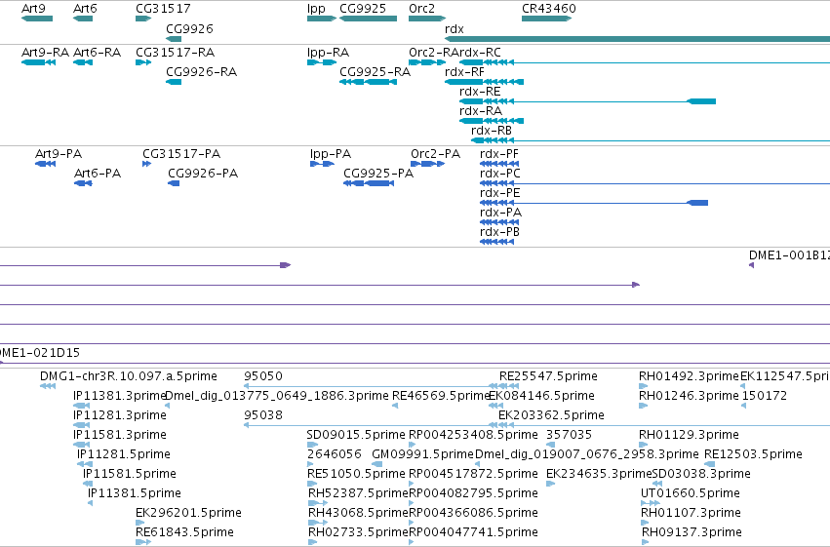Select the CG9926 gene feature
Image resolution: width=830 pixels, height=547 pixels.
click(x=174, y=39)
